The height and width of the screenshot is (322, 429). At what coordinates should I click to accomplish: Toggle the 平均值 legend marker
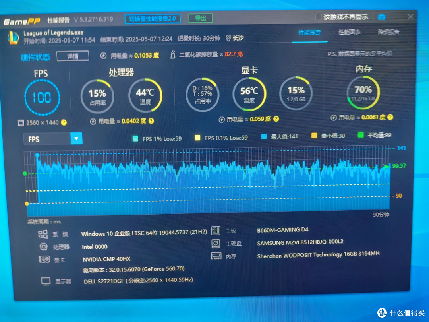pos(361,134)
